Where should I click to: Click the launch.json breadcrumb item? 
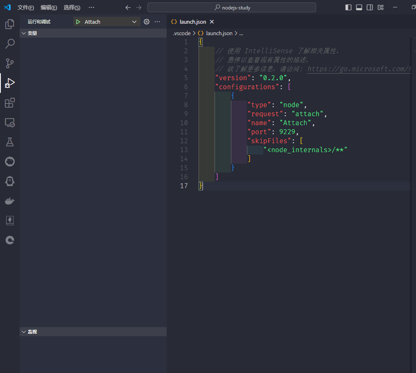coord(219,34)
